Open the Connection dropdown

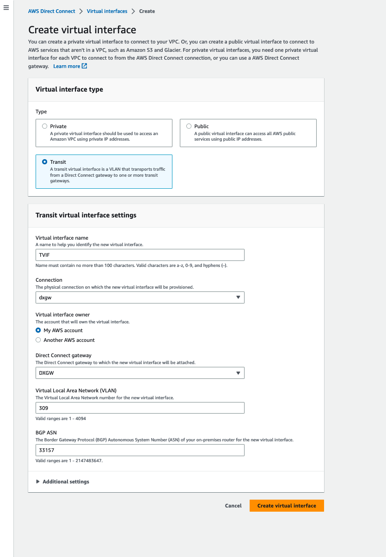pos(140,297)
